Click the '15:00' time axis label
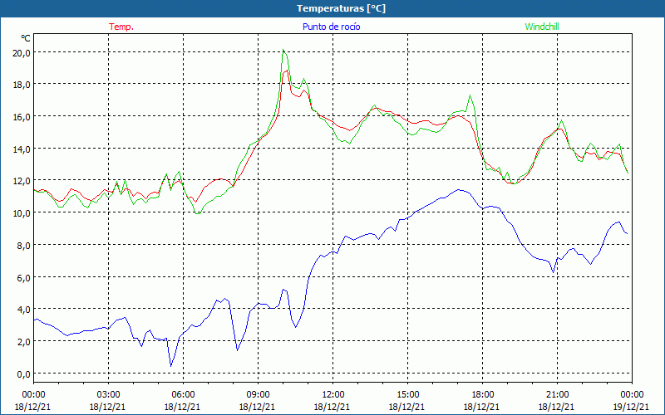Viewport: 665px width, 415px height. 407,395
